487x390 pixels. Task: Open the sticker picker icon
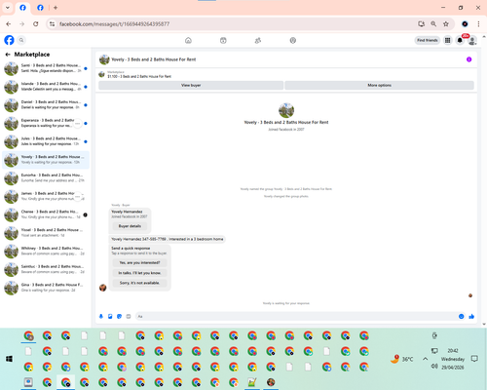click(x=119, y=317)
